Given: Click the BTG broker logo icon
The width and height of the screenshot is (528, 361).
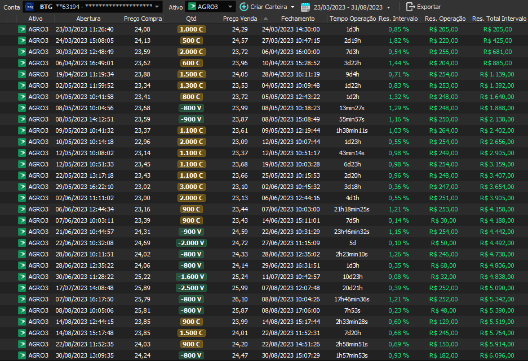Looking at the screenshot, I should tap(30, 7).
